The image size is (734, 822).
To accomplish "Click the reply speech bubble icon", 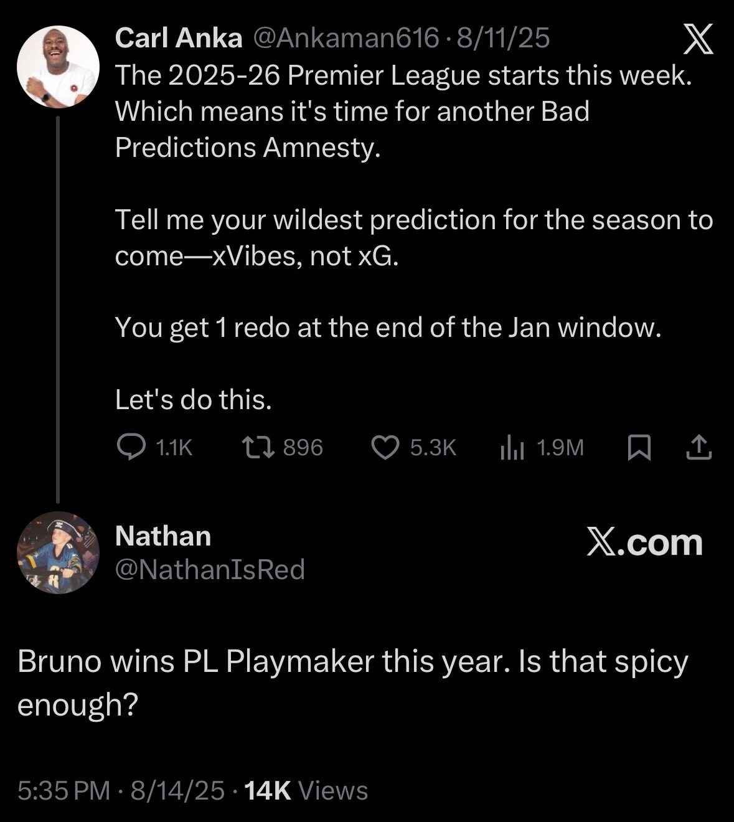I will tap(131, 447).
